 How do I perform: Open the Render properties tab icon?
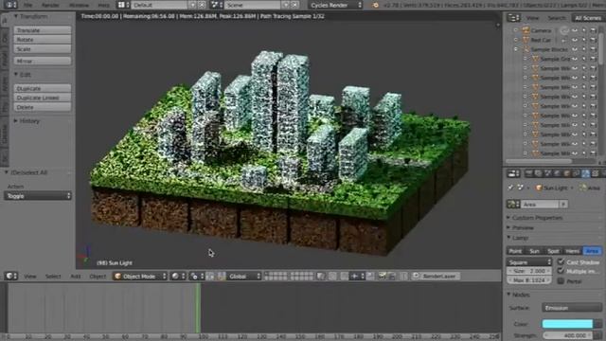pyautogui.click(x=528, y=173)
